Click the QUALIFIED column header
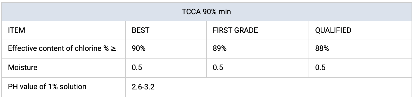Image resolution: width=414 pixels, height=99 pixels. pos(360,30)
